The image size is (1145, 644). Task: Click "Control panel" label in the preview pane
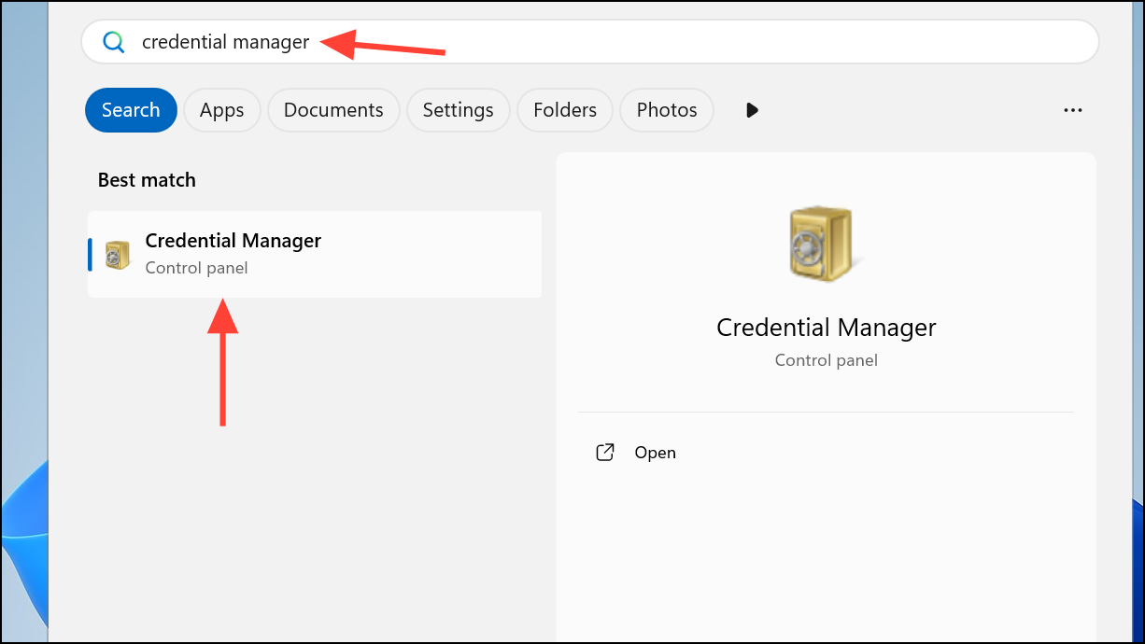pos(826,359)
